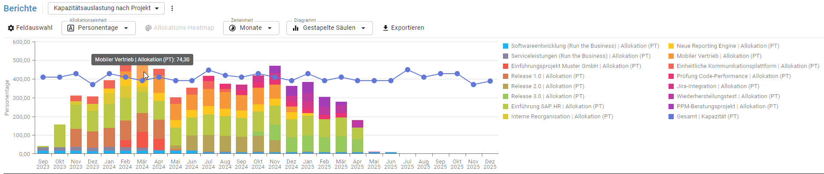Open the three-dot more options menu
Screen dimensions: 824x174
click(172, 8)
